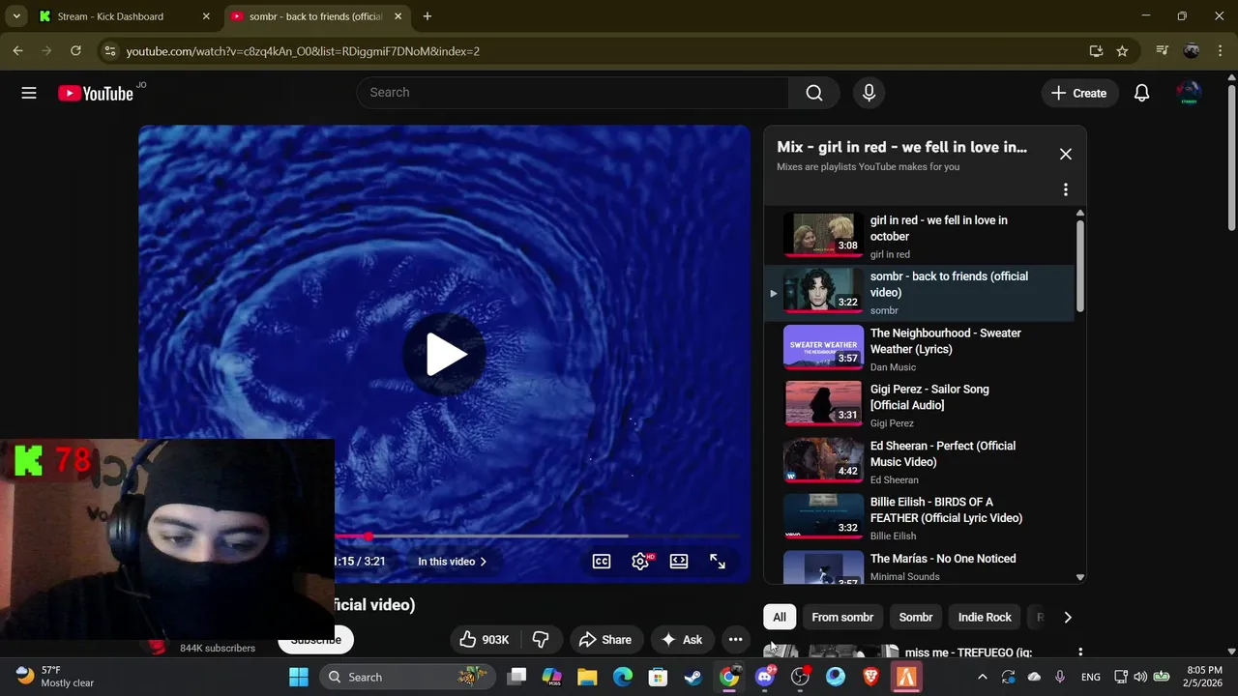Bookmark this page with the star
Screen dimensions: 1238x696
(x=1122, y=51)
